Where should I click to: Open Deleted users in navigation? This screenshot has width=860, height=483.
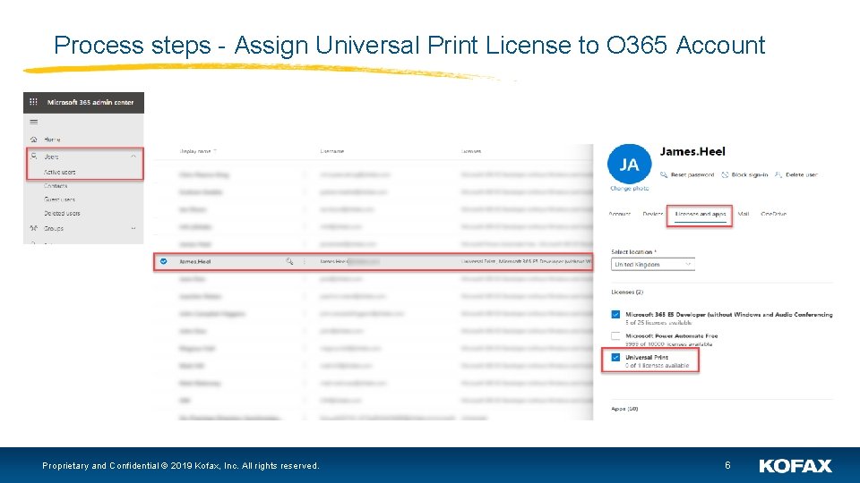pyautogui.click(x=62, y=214)
